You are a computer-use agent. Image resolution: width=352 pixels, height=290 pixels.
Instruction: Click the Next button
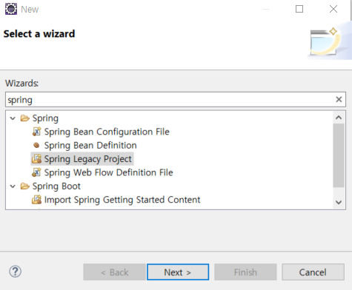coord(178,272)
